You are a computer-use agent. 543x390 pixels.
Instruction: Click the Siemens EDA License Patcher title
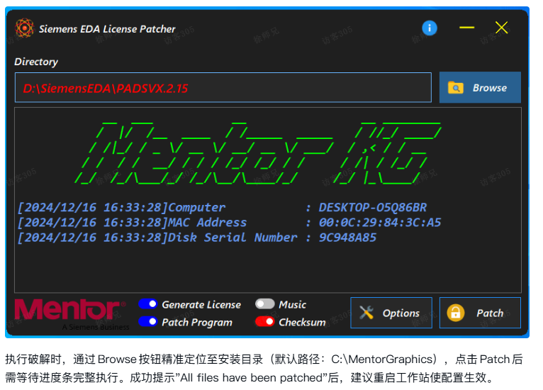(x=107, y=29)
